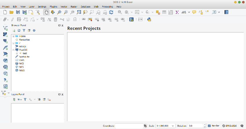Save the project with the floppy disk icon

(x=18, y=12)
